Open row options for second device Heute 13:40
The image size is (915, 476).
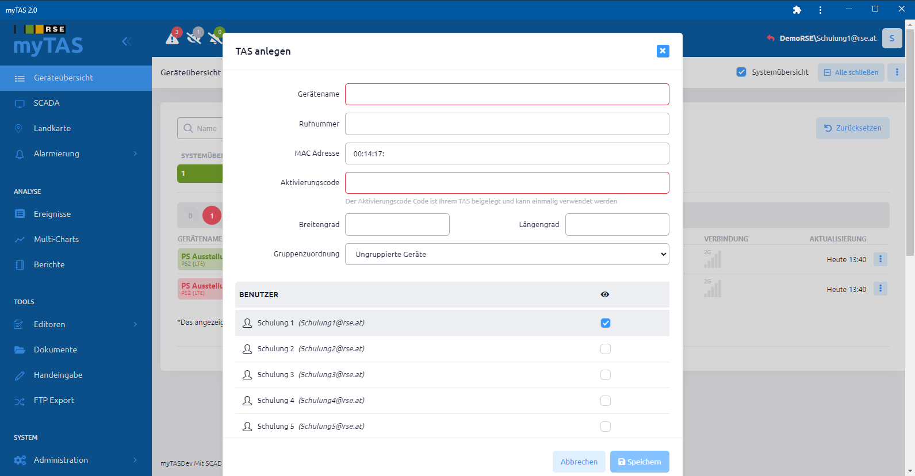tap(880, 289)
